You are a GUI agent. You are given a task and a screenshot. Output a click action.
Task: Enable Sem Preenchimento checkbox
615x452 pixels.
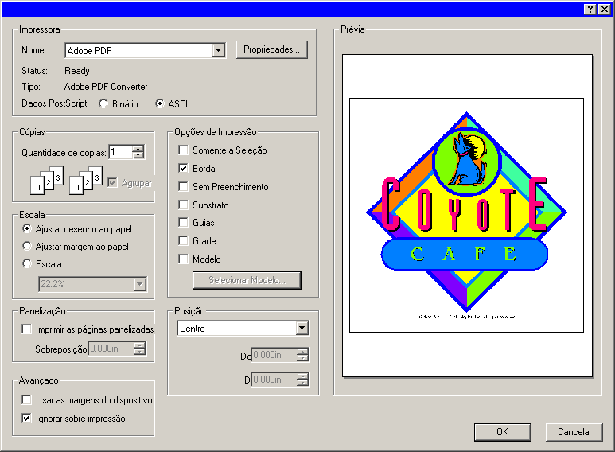(x=183, y=187)
